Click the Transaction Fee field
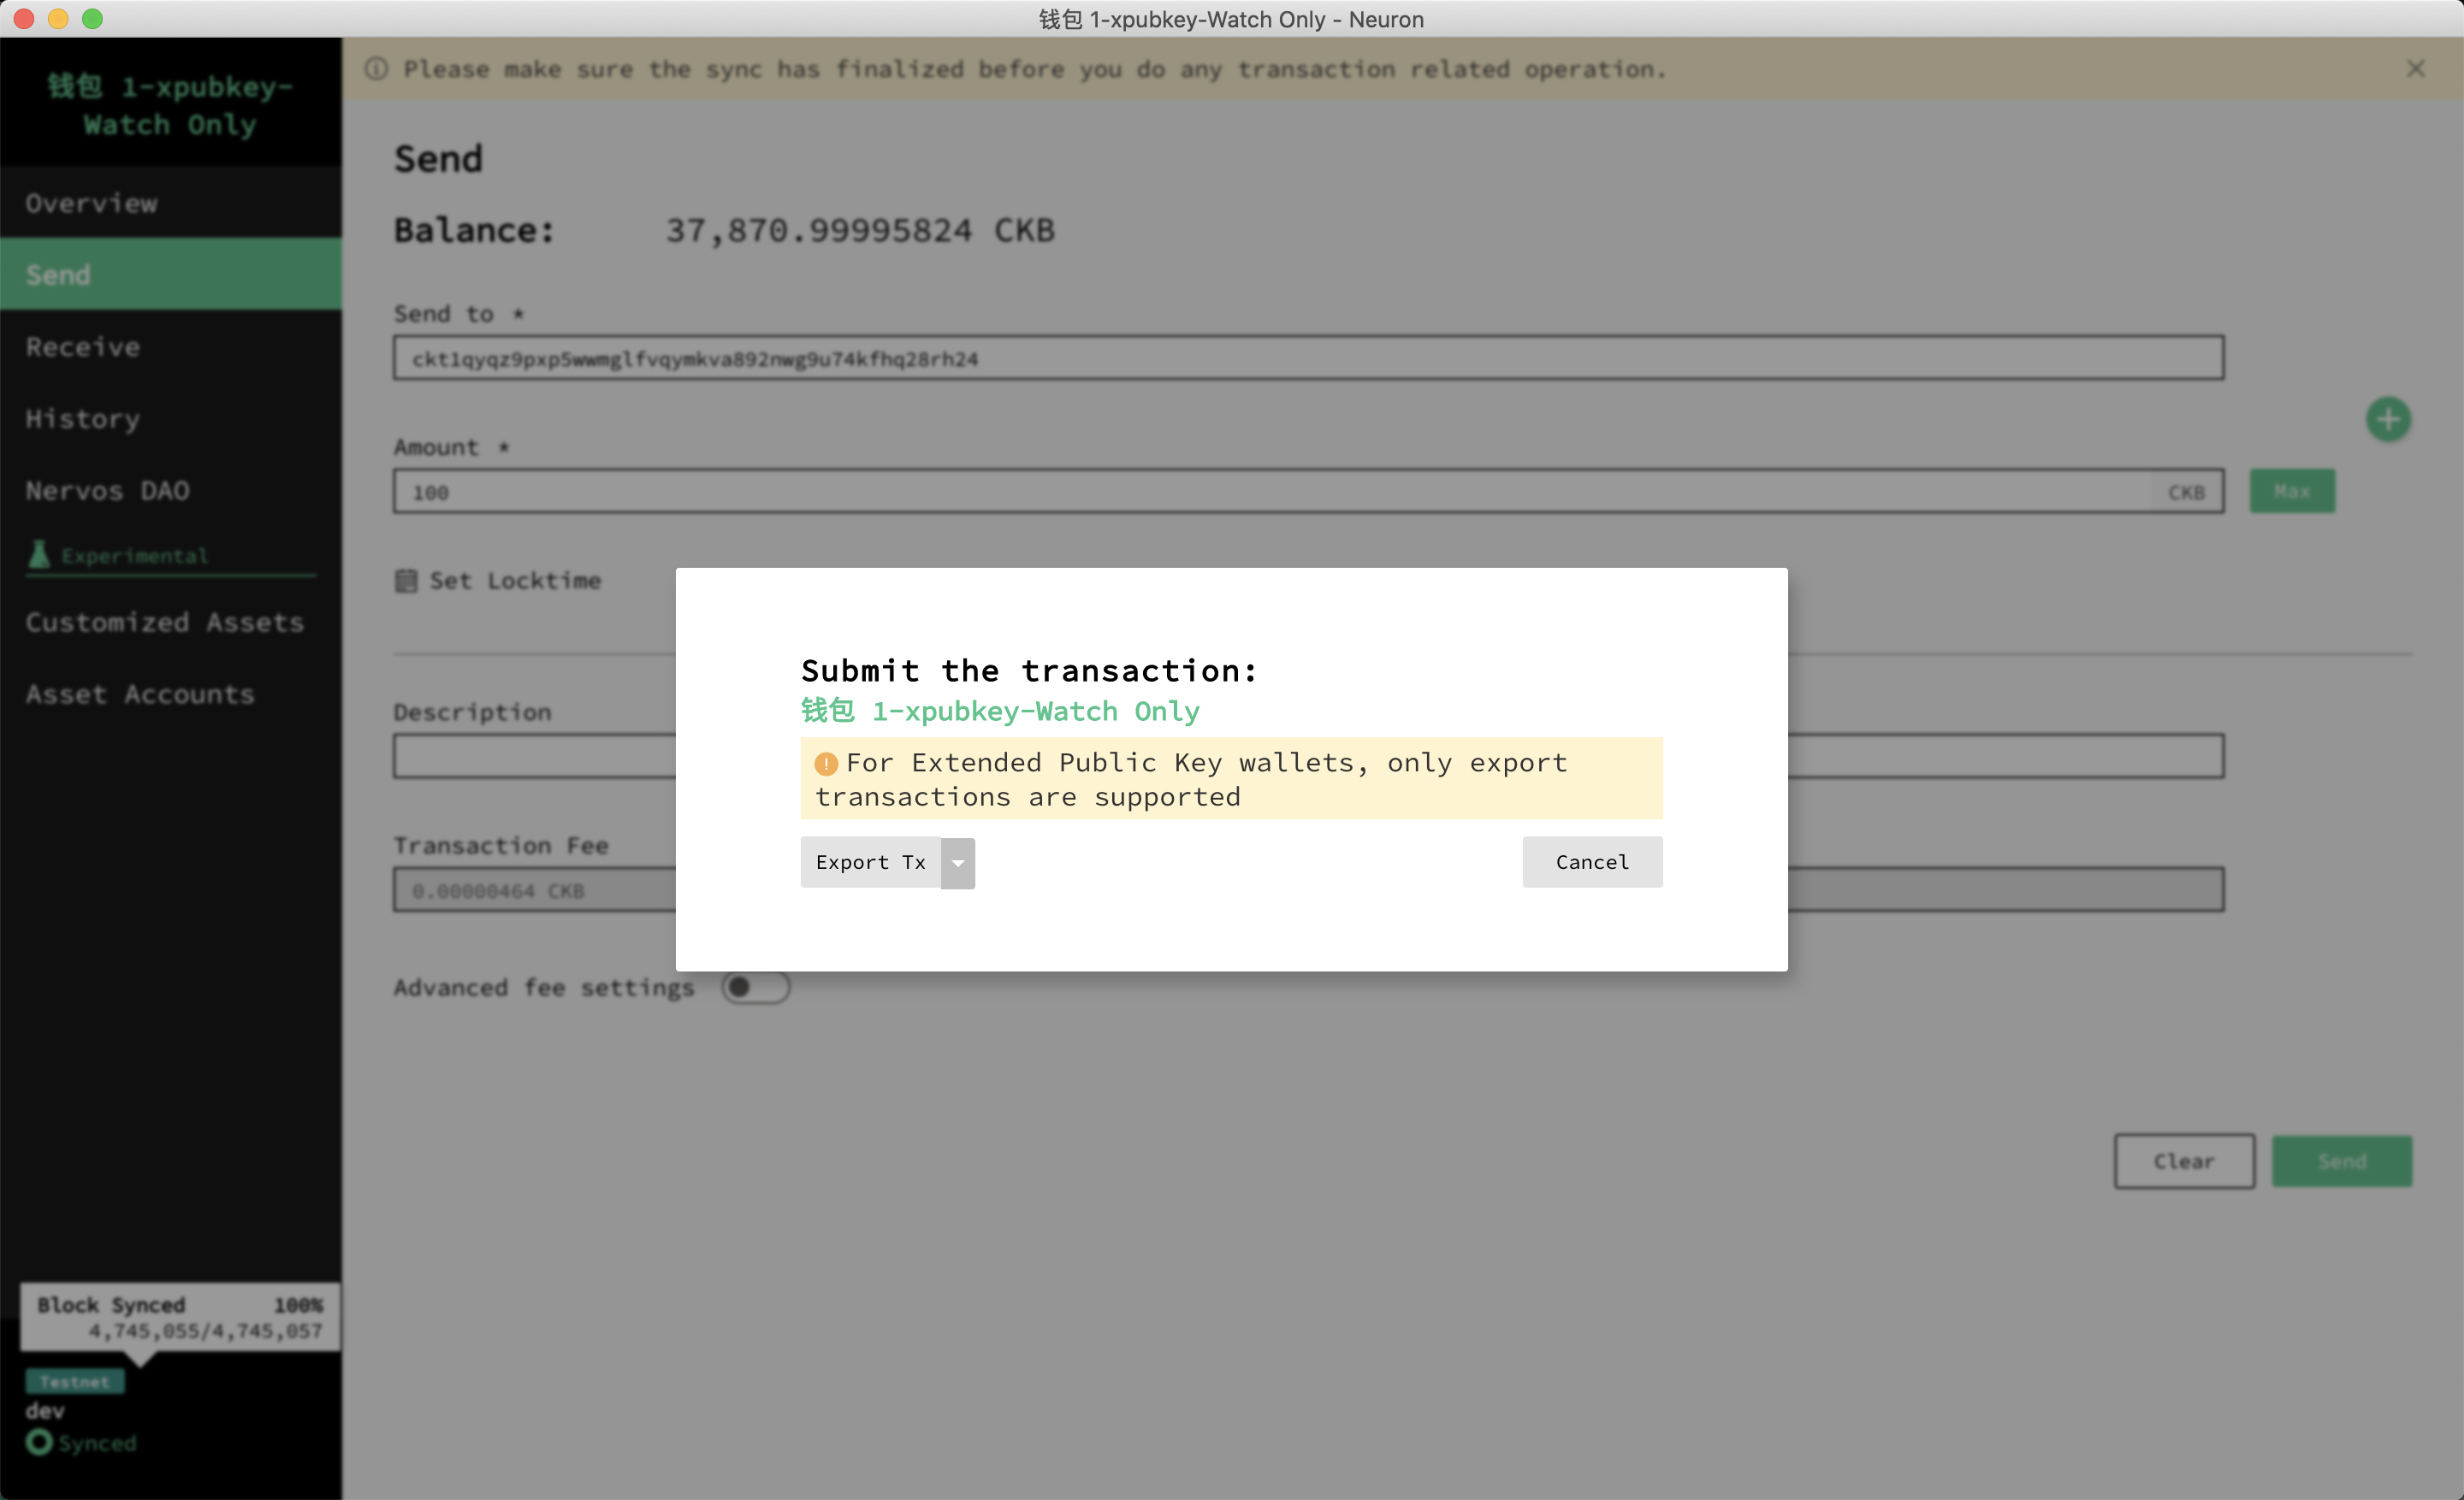 click(x=1308, y=889)
